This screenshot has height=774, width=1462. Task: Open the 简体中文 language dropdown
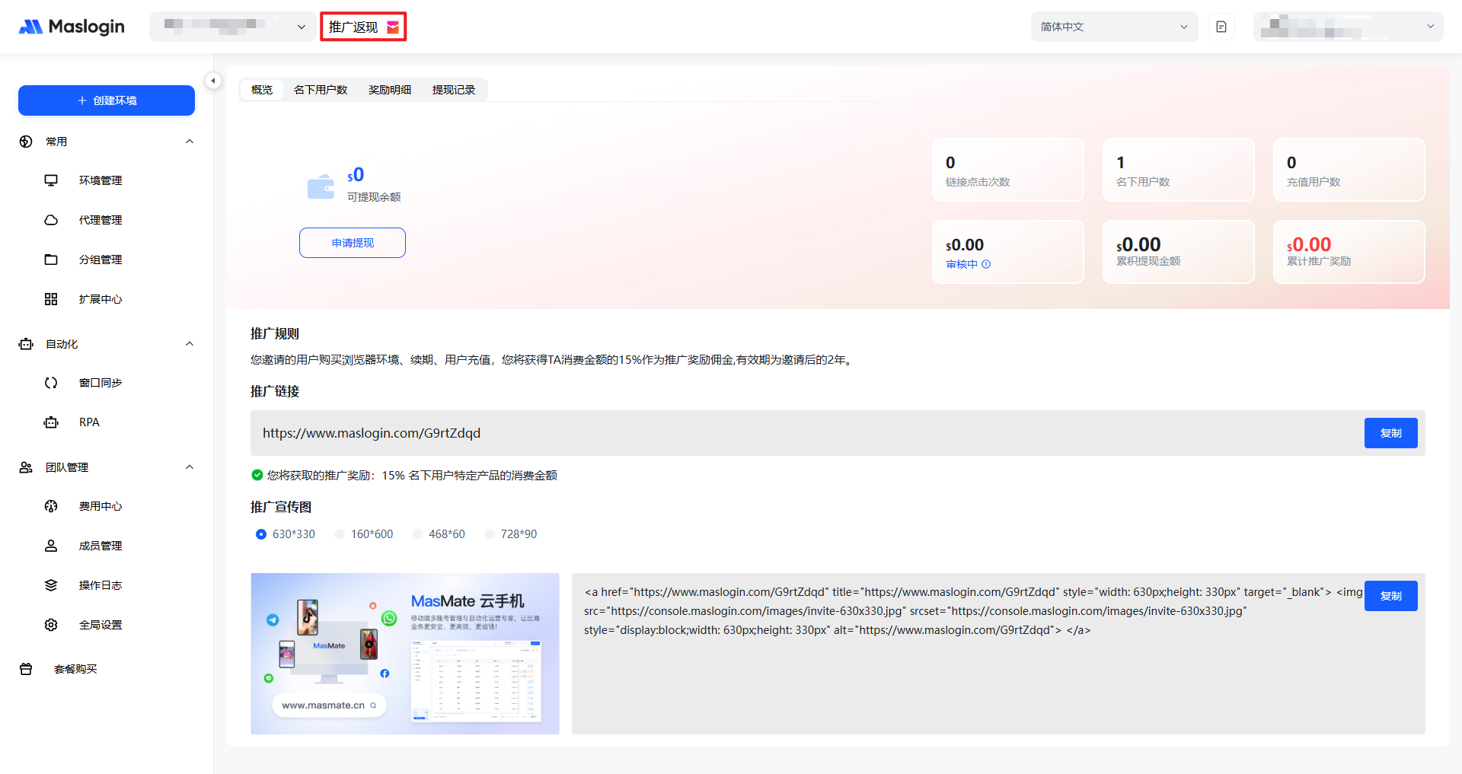1113,27
